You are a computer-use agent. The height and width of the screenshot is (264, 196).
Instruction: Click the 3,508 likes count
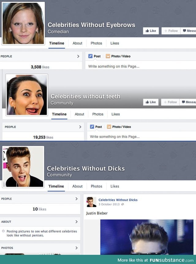(x=40, y=67)
